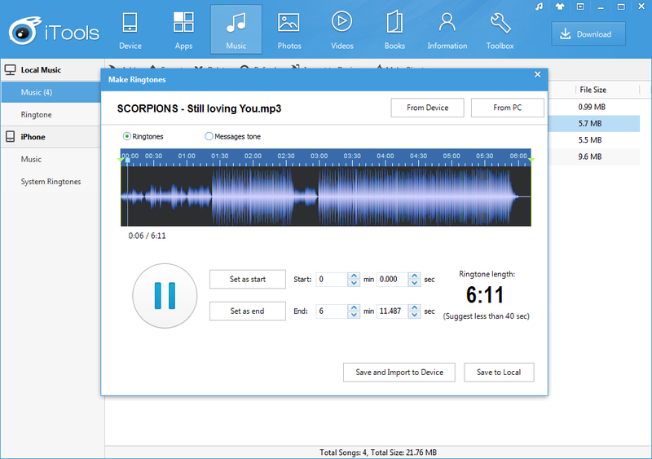Open the title bar dropdown menu icon
The image size is (652, 459).
[x=579, y=7]
